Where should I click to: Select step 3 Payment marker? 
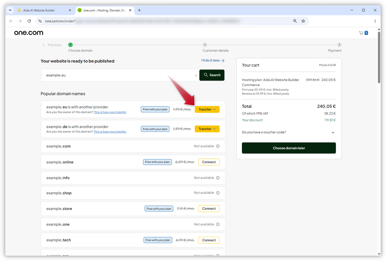click(x=339, y=45)
